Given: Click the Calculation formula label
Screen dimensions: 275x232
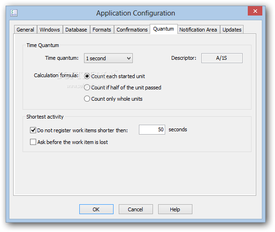Looking at the screenshot, I should [x=56, y=75].
